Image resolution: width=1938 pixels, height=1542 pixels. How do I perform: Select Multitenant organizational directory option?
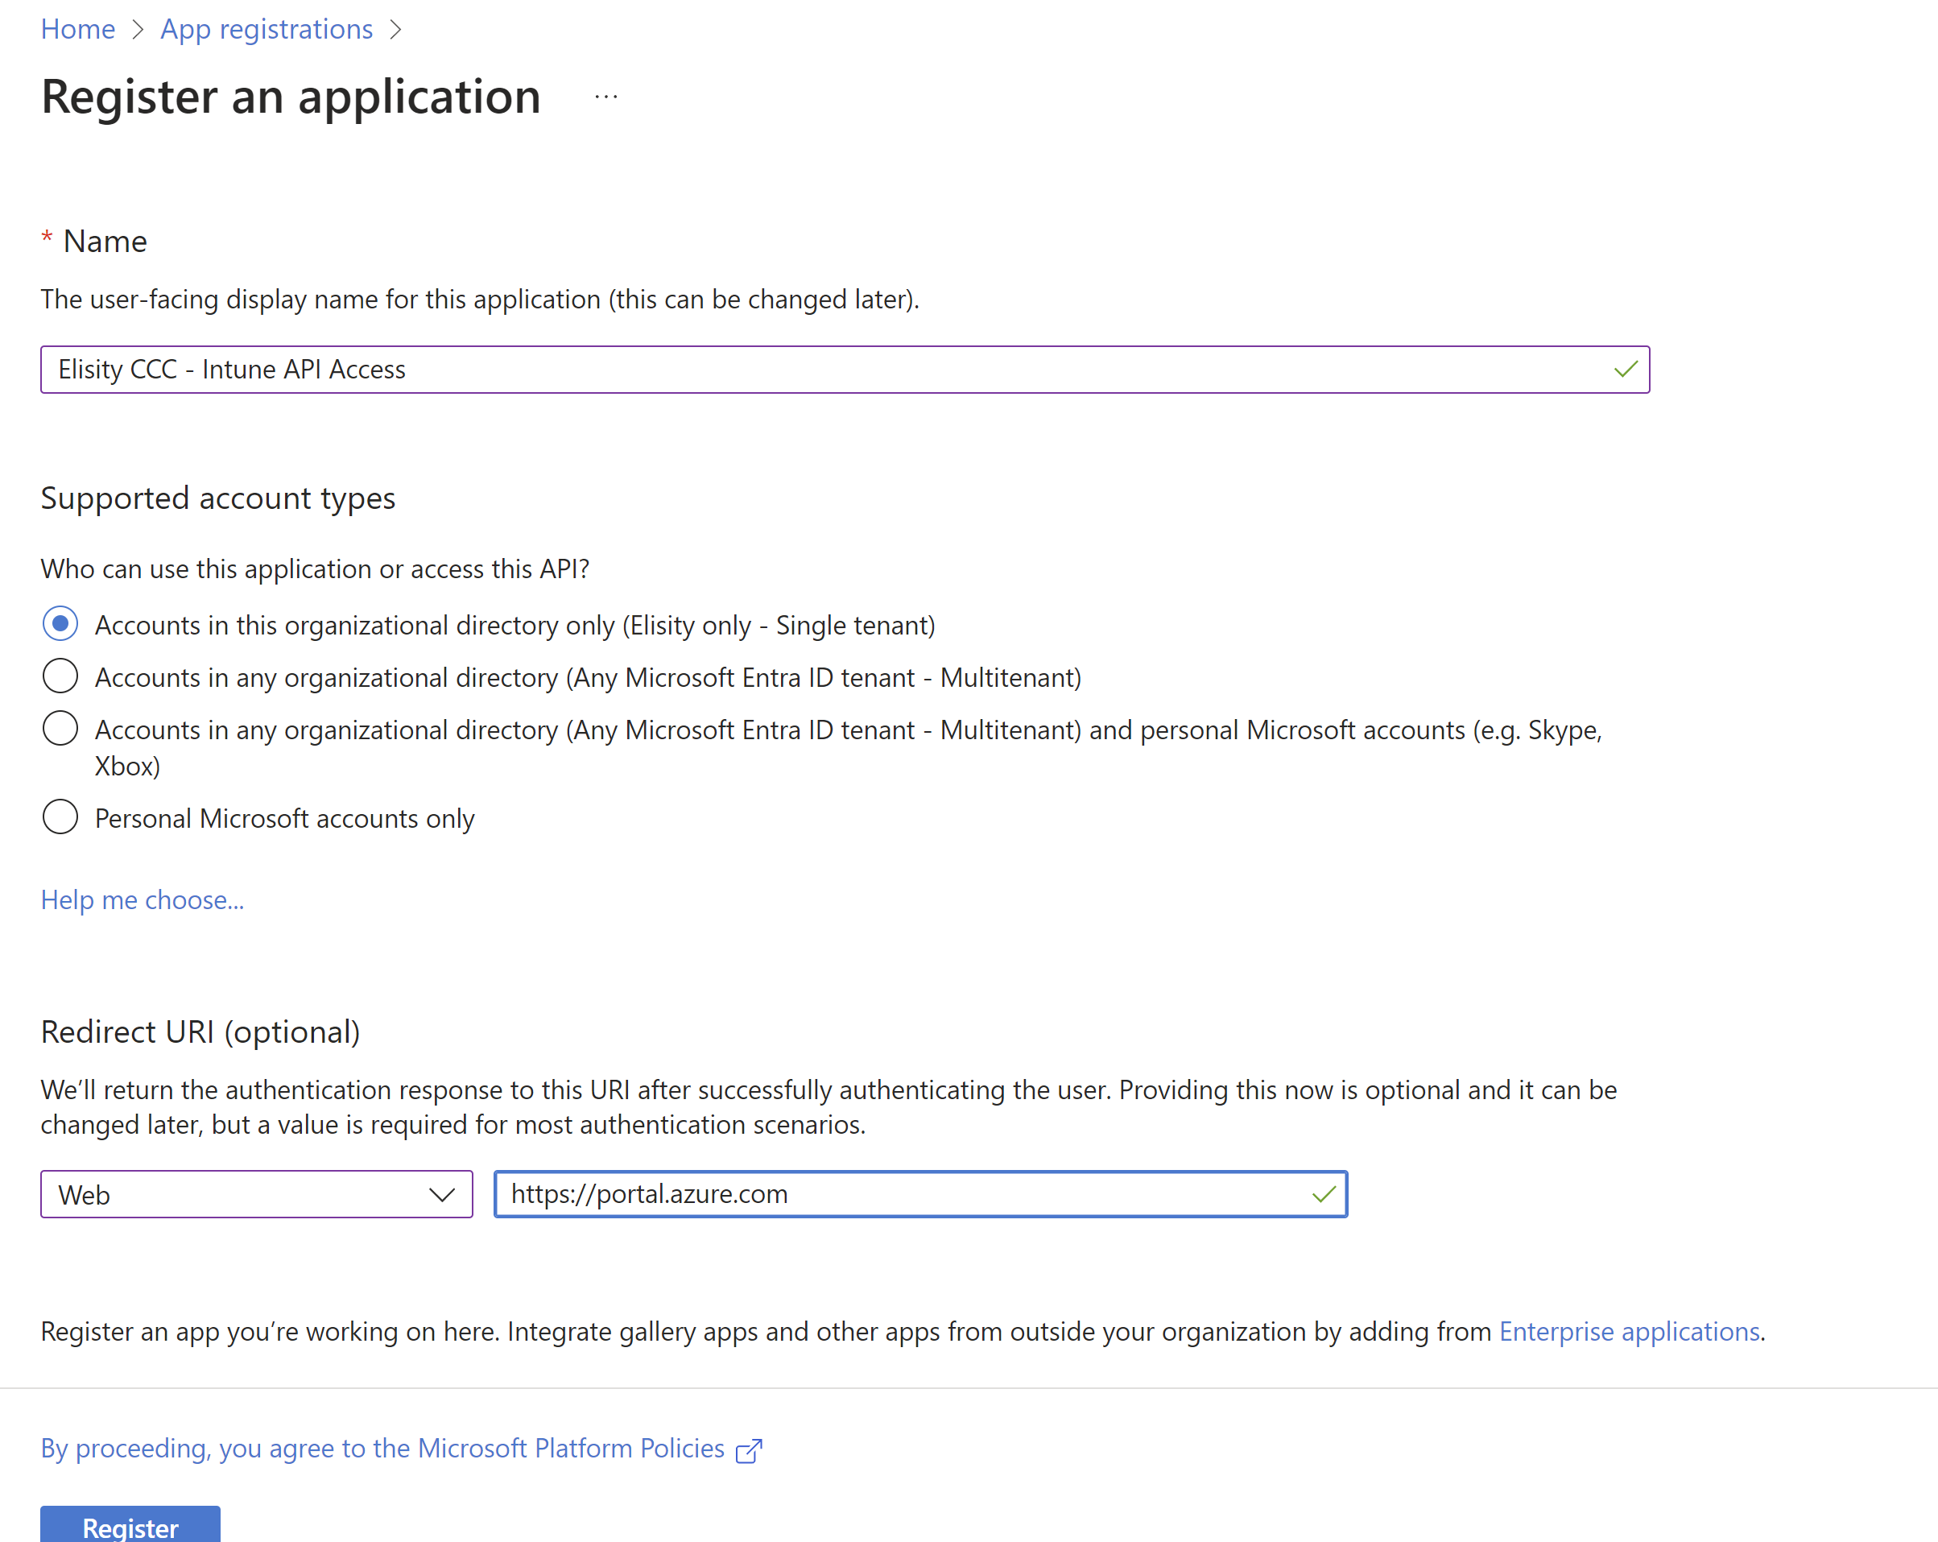(x=60, y=676)
